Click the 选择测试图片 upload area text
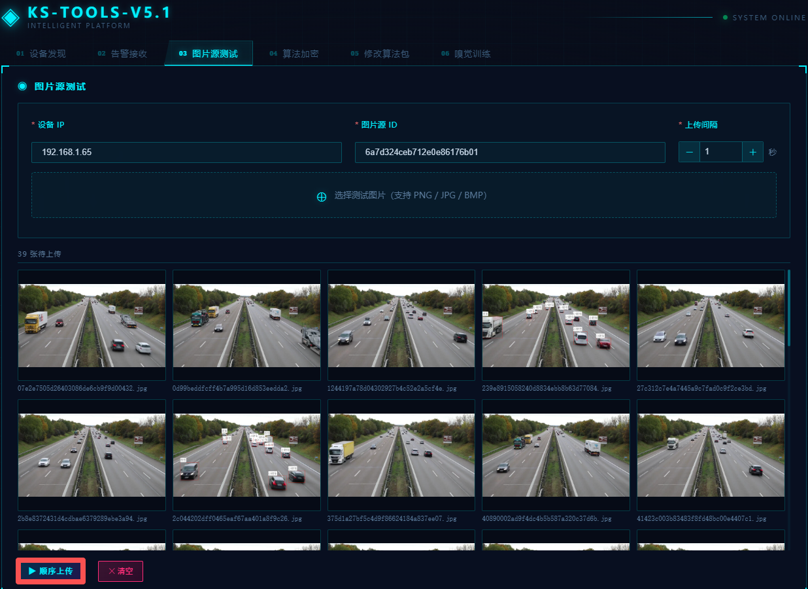Screen dimensions: 808x589 (411, 195)
